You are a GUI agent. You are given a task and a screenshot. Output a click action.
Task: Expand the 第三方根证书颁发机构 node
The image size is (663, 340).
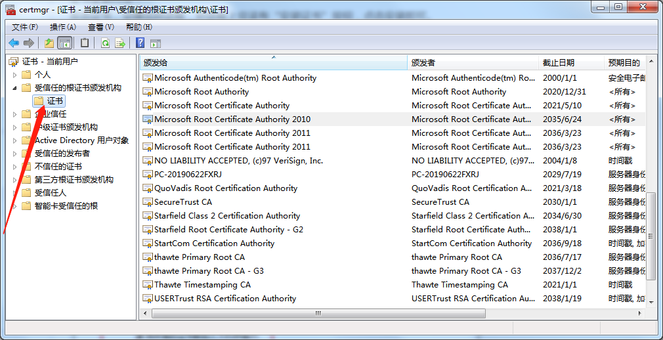tap(15, 180)
